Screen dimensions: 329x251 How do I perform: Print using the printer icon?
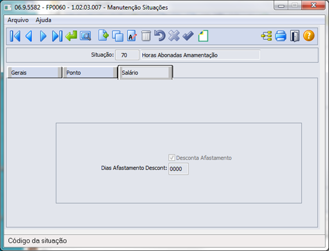(x=280, y=36)
